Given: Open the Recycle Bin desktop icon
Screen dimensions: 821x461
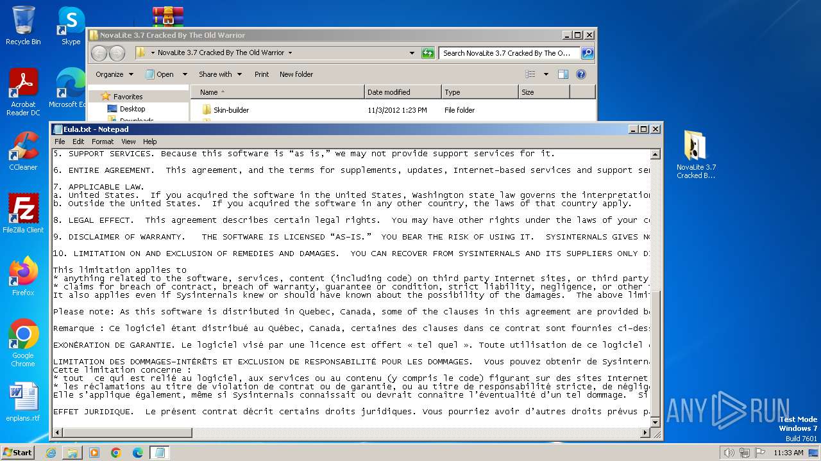Looking at the screenshot, I should point(23,26).
